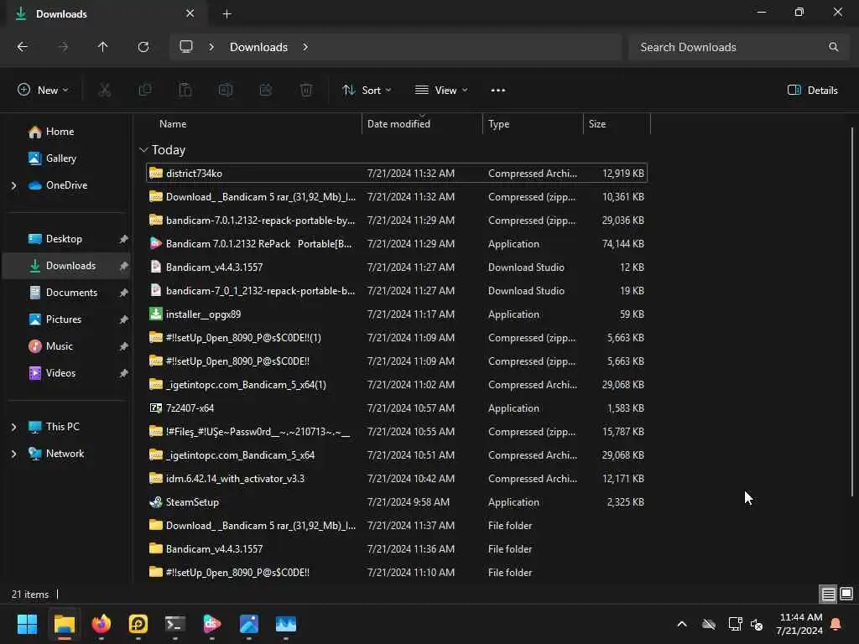The image size is (859, 644).
Task: Click the Paste clipboard icon
Action: tap(185, 91)
